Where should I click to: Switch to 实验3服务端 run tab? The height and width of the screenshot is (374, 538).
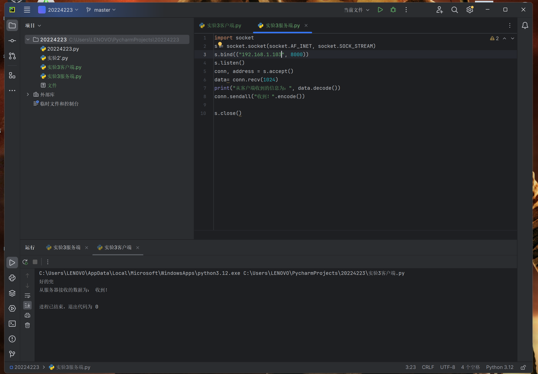point(67,248)
